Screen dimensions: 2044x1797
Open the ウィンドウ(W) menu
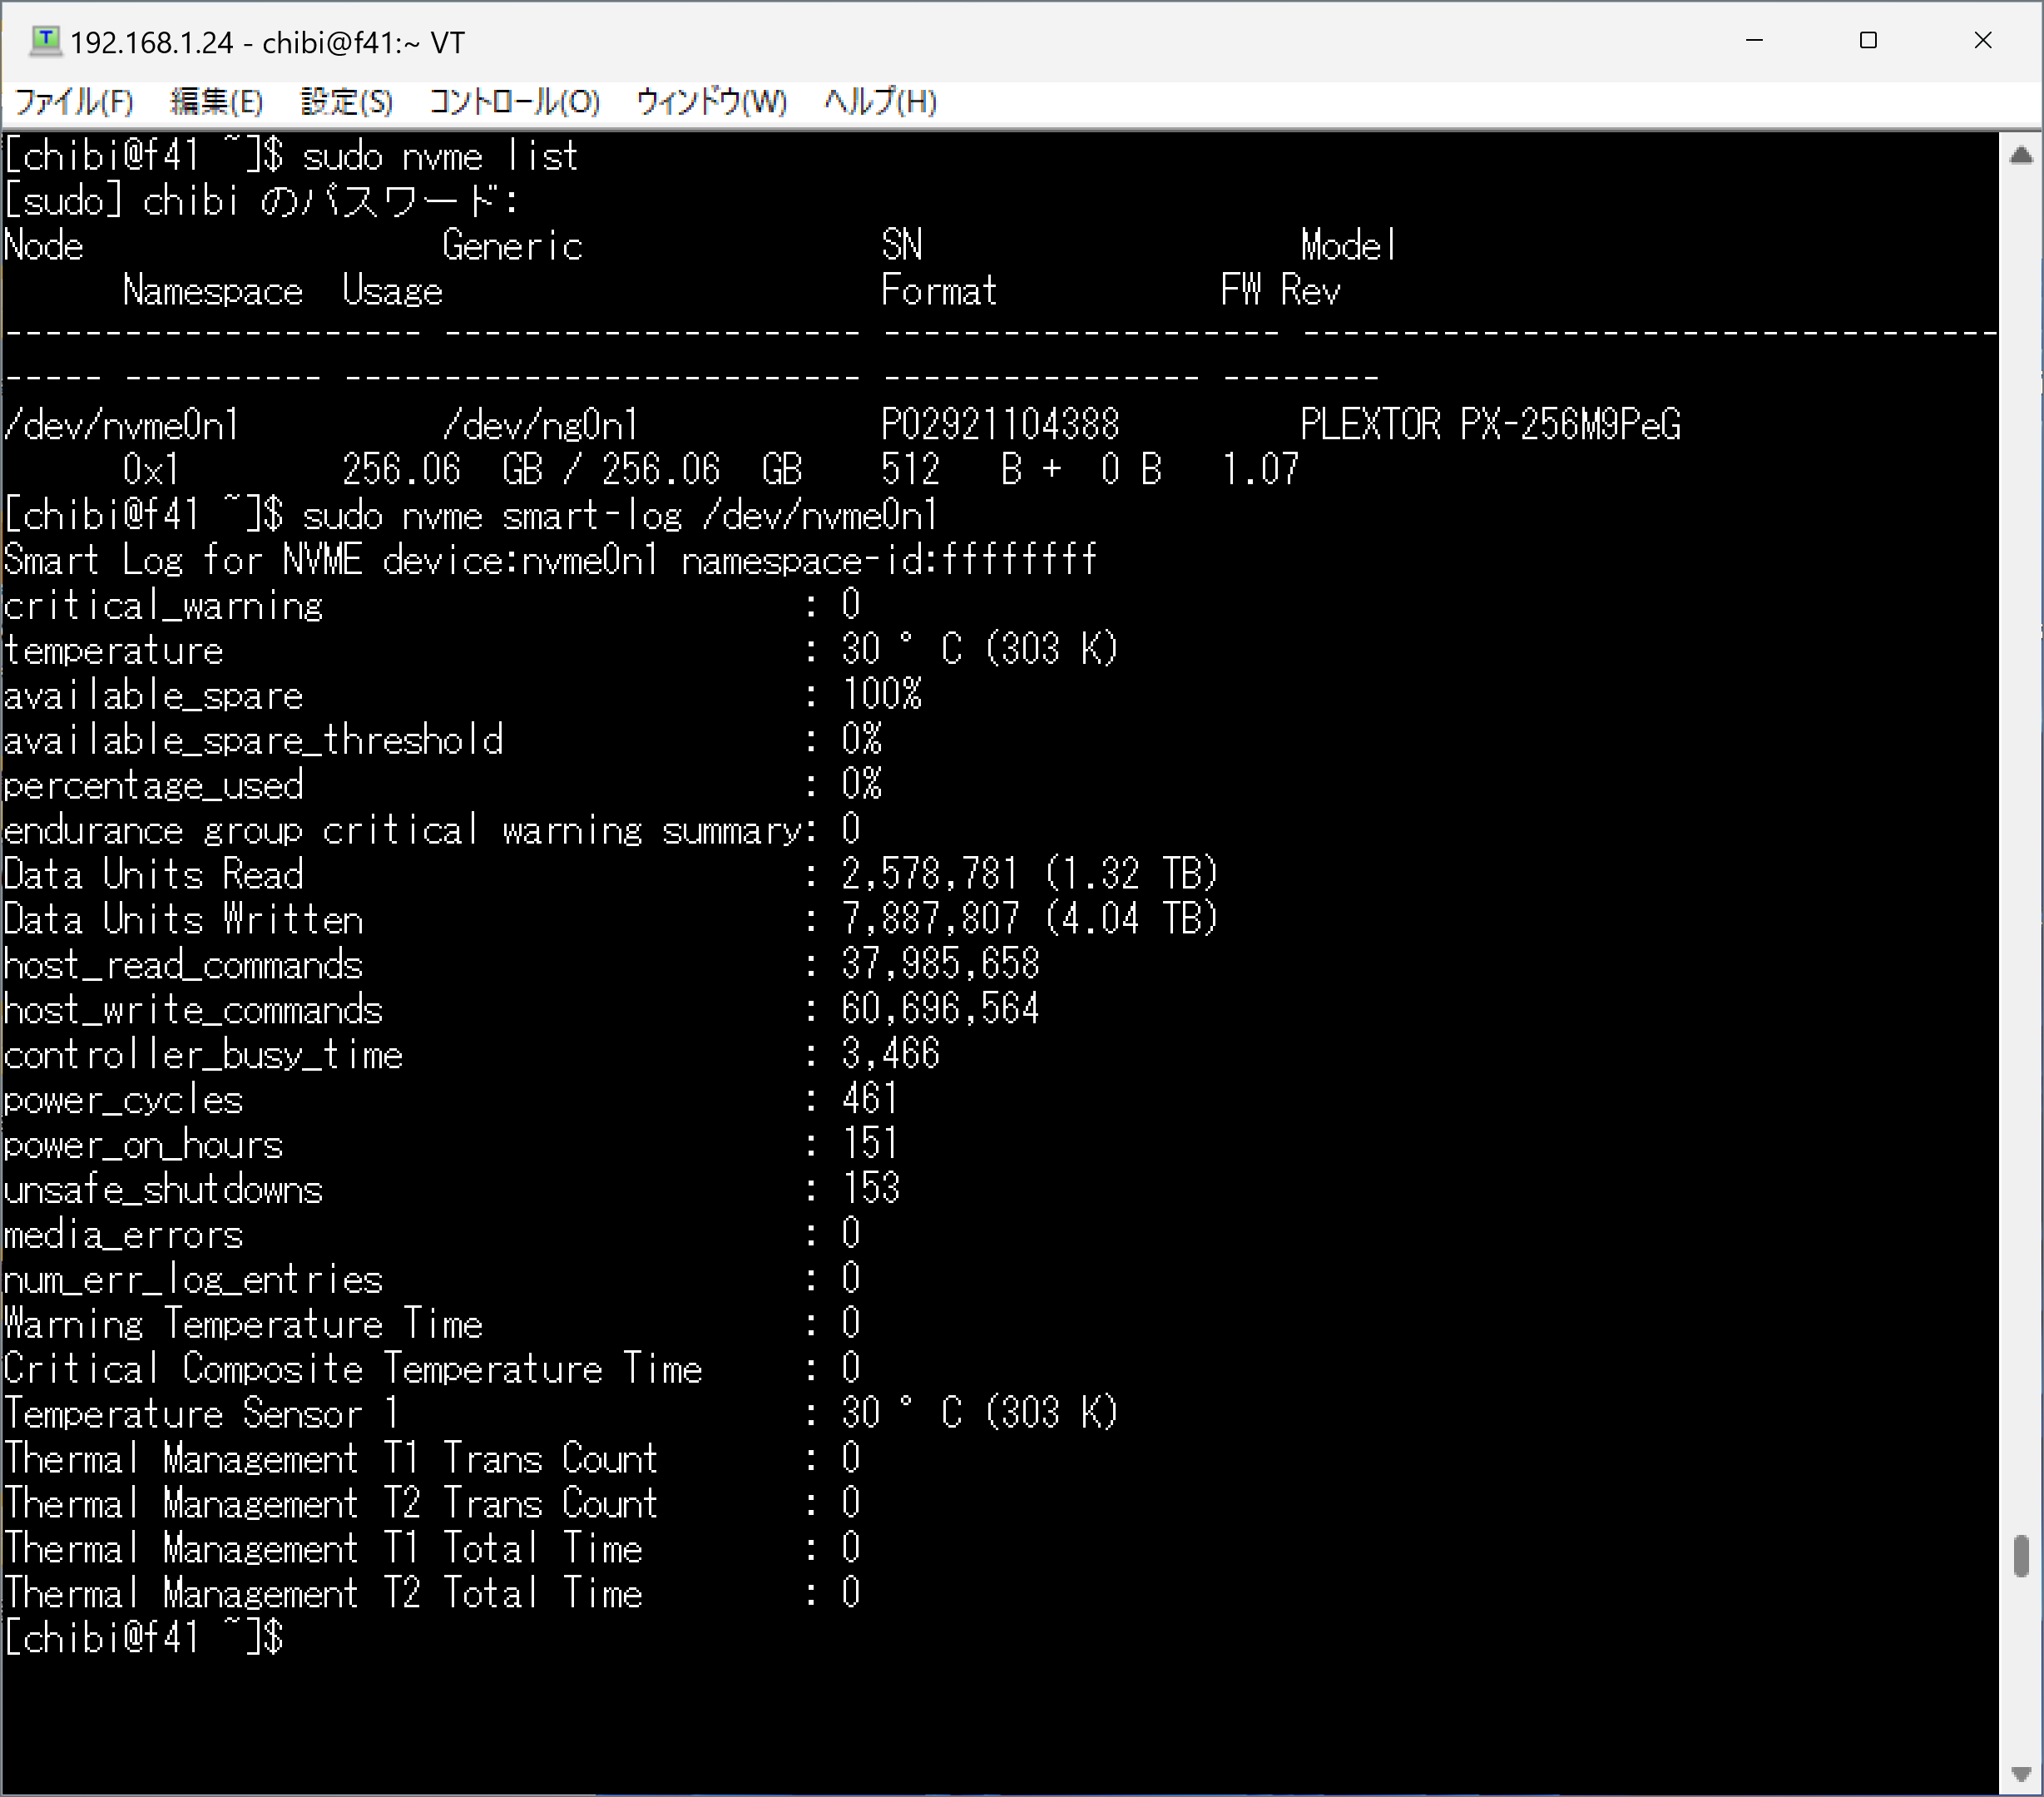[x=711, y=102]
